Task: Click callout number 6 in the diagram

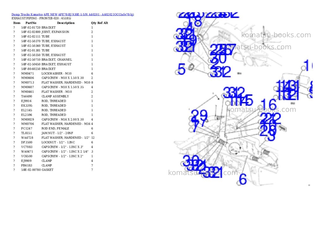Action: pos(243,179)
